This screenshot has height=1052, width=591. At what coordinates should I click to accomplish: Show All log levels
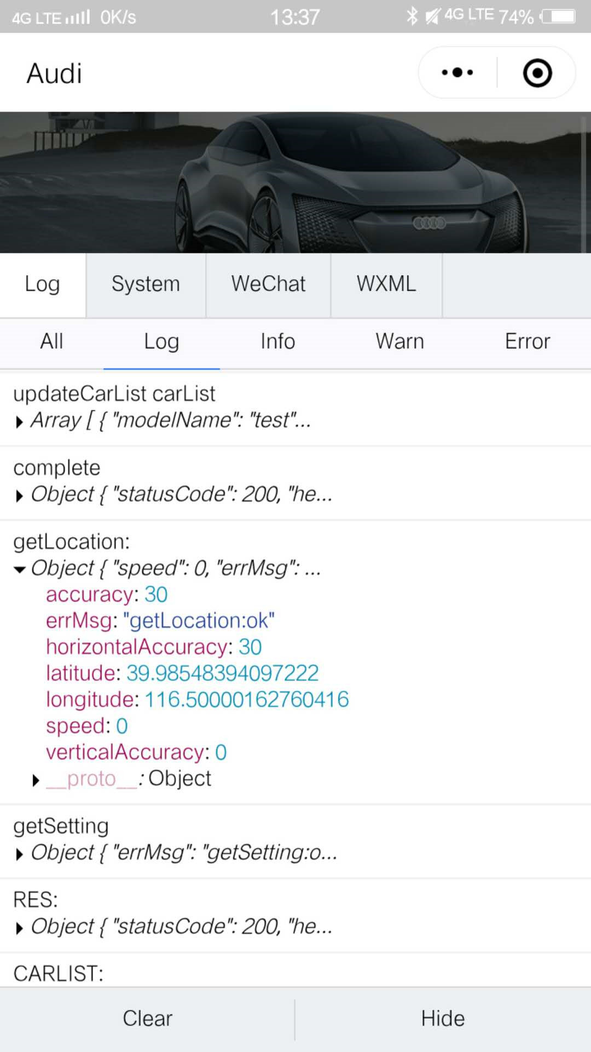click(x=51, y=342)
